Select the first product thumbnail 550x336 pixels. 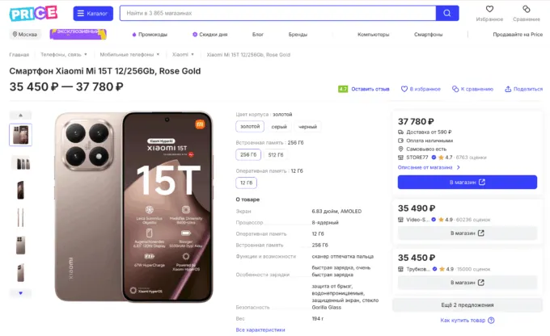pos(20,135)
